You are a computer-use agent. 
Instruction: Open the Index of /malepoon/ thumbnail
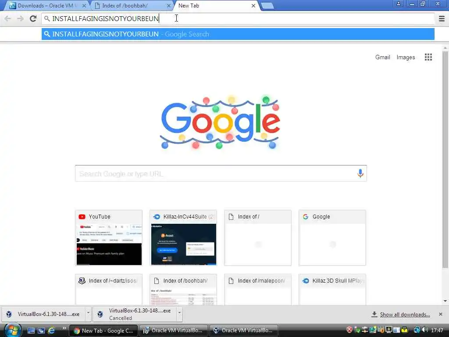click(x=258, y=290)
